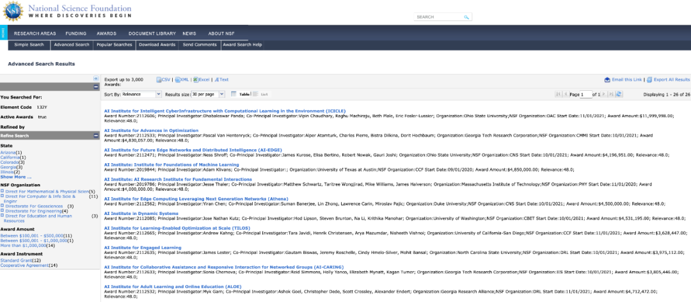691x302 pixels.
Task: Click the CSV export icon
Action: tap(159, 80)
